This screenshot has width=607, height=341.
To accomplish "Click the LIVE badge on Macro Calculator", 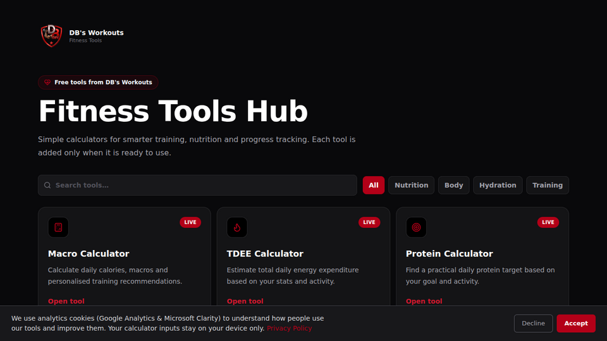I will 190,222.
